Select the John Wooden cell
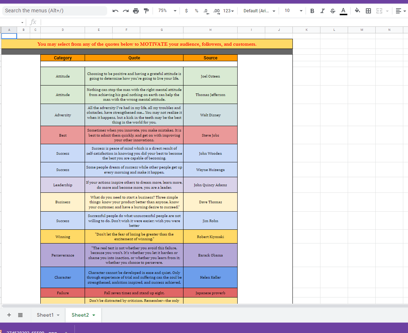The width and height of the screenshot is (408, 333). click(210, 153)
